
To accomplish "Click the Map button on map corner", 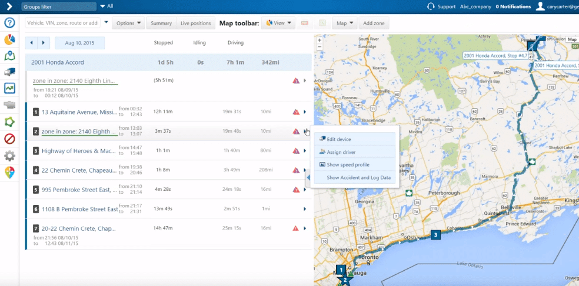I will 572,39.
